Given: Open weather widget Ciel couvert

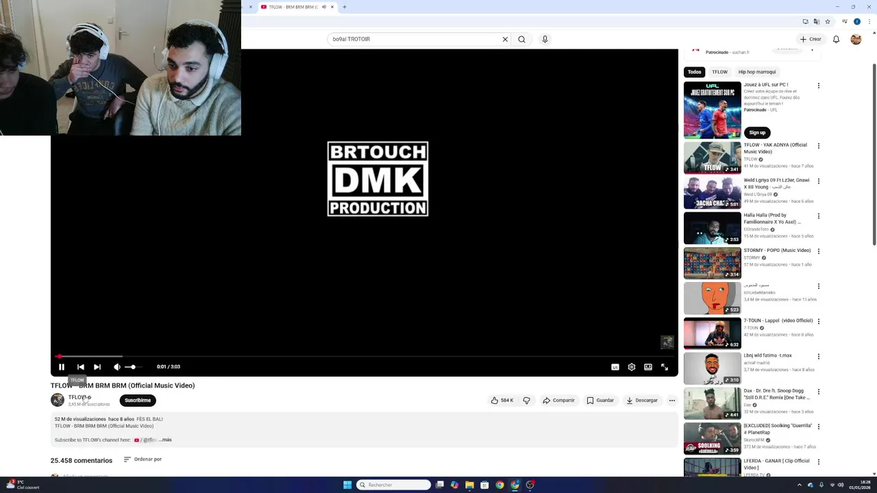Looking at the screenshot, I should click(22, 485).
